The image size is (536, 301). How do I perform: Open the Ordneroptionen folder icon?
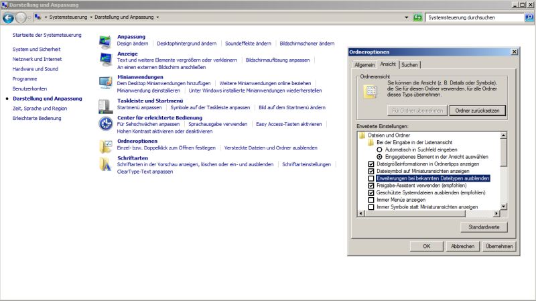pyautogui.click(x=106, y=147)
